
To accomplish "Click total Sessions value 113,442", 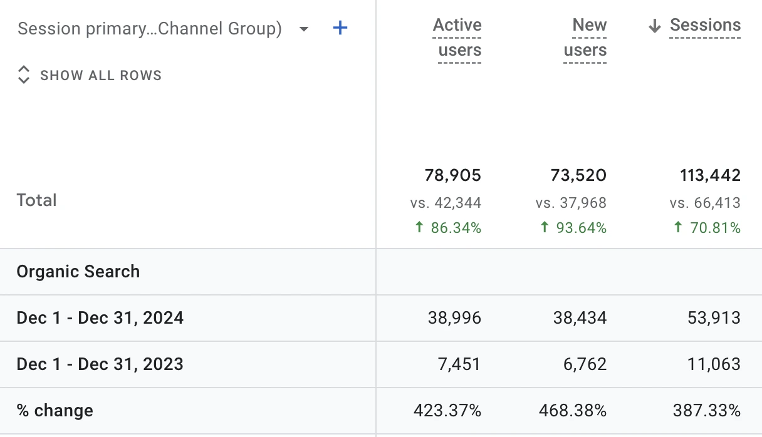I will pos(711,175).
